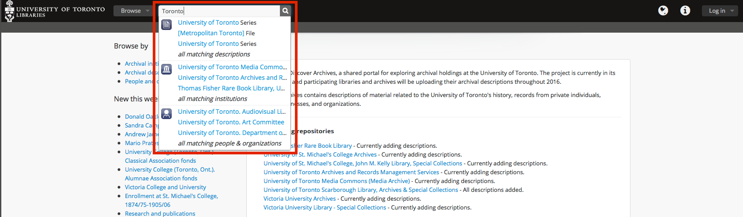Open Victoria University Library - Special Collections

(x=325, y=207)
